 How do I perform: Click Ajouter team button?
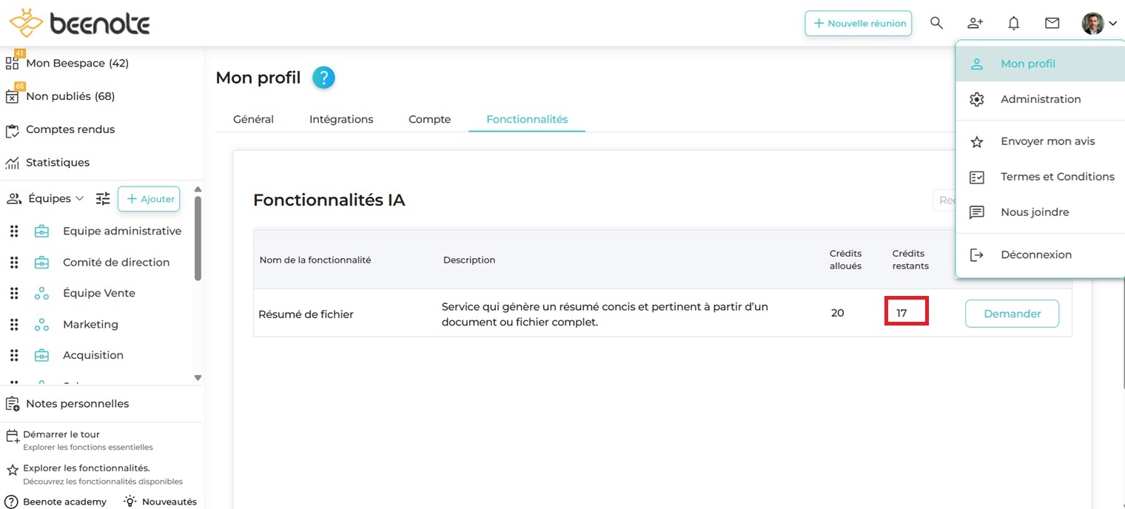(149, 198)
